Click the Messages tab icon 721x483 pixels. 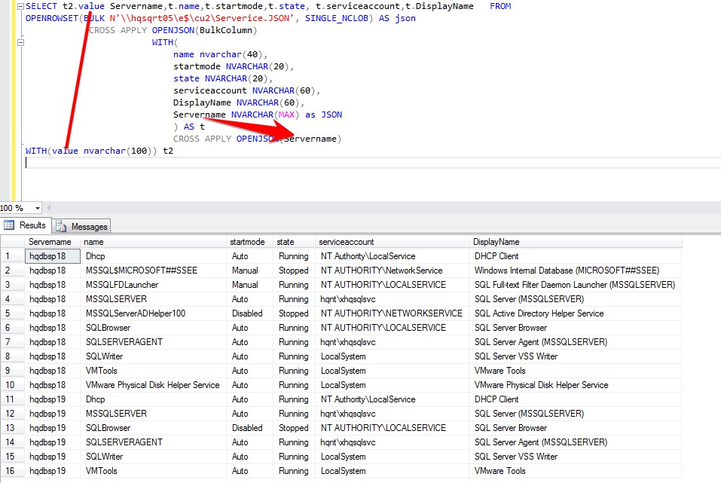pos(63,226)
